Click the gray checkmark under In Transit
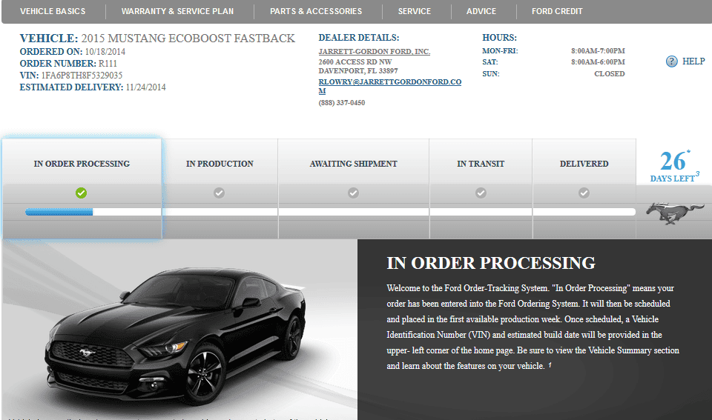 (x=481, y=193)
